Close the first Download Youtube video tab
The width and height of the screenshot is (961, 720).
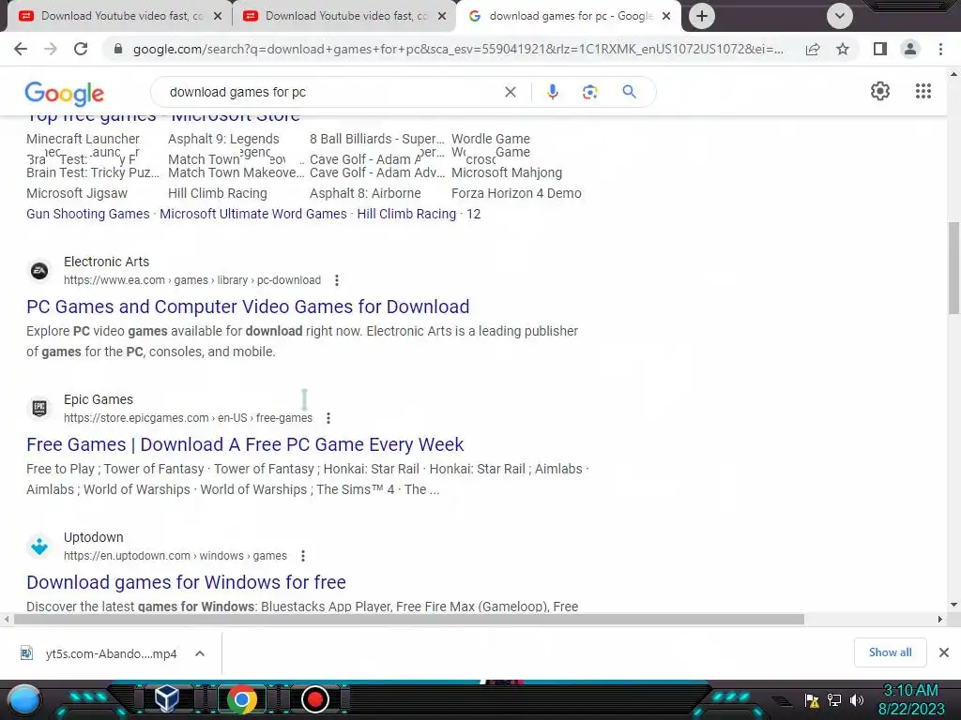(x=218, y=16)
